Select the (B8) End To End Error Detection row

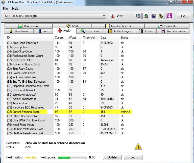69,82
